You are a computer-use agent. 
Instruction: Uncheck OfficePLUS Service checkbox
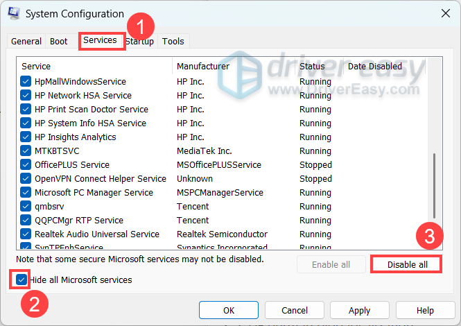(x=26, y=164)
